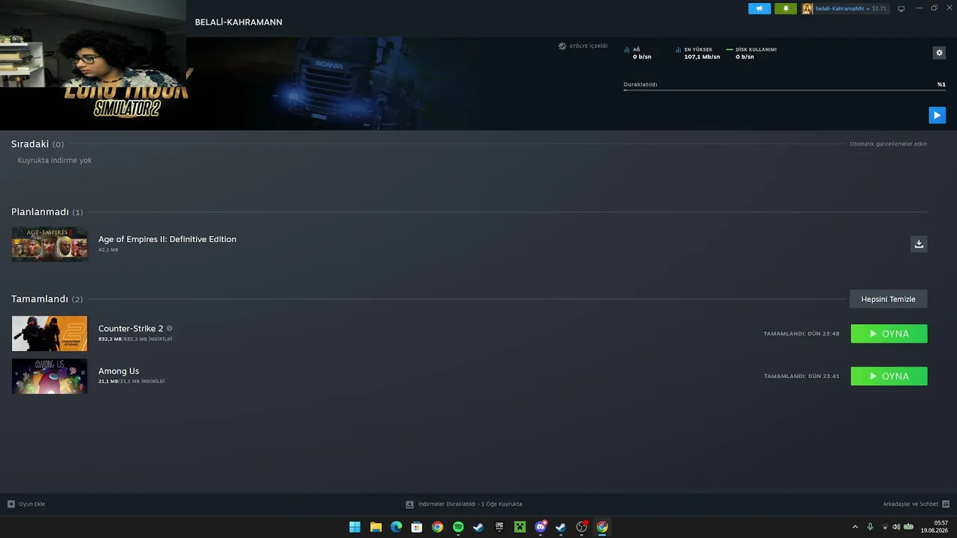Open downloads status İndirmeler Duraklatıldı in footer
This screenshot has width=957, height=538.
(x=464, y=504)
